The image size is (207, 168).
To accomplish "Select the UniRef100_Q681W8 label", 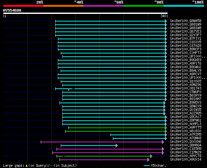I will [x=186, y=28].
